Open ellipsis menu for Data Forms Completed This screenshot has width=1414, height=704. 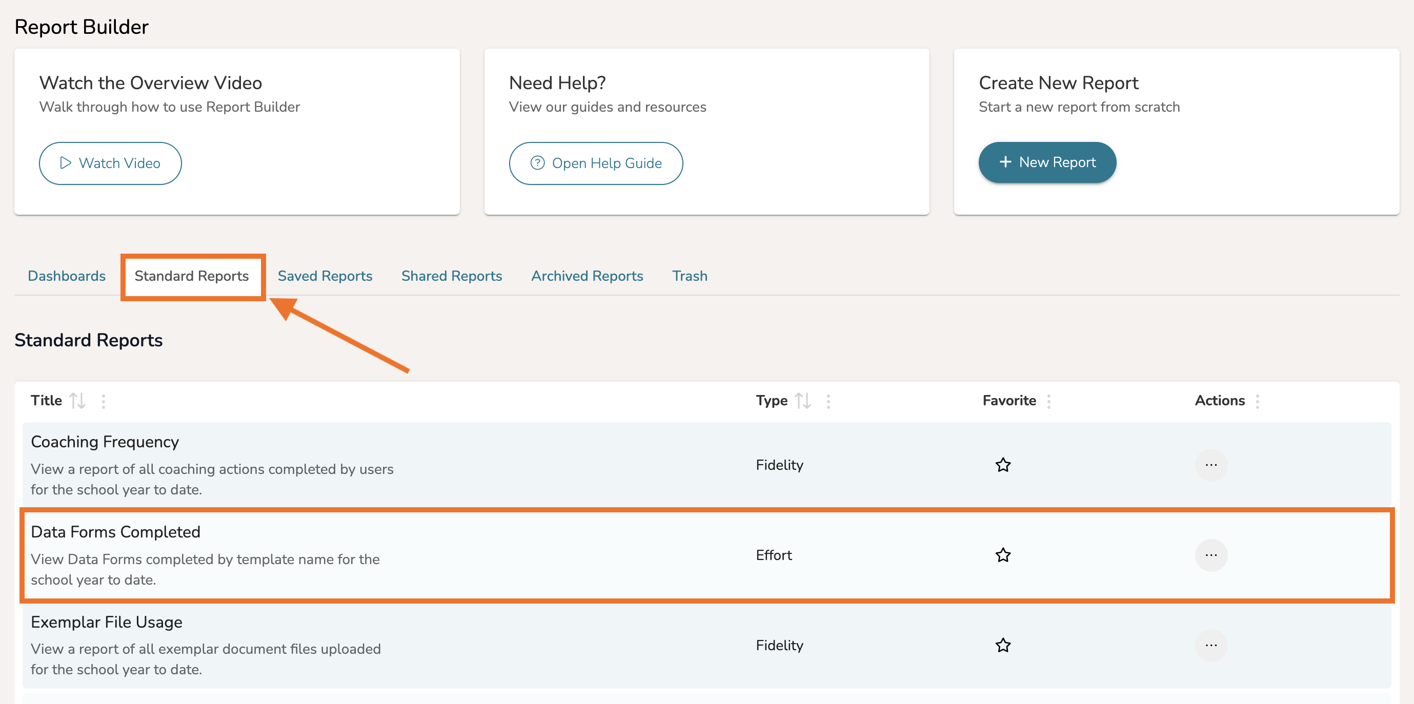coord(1210,555)
